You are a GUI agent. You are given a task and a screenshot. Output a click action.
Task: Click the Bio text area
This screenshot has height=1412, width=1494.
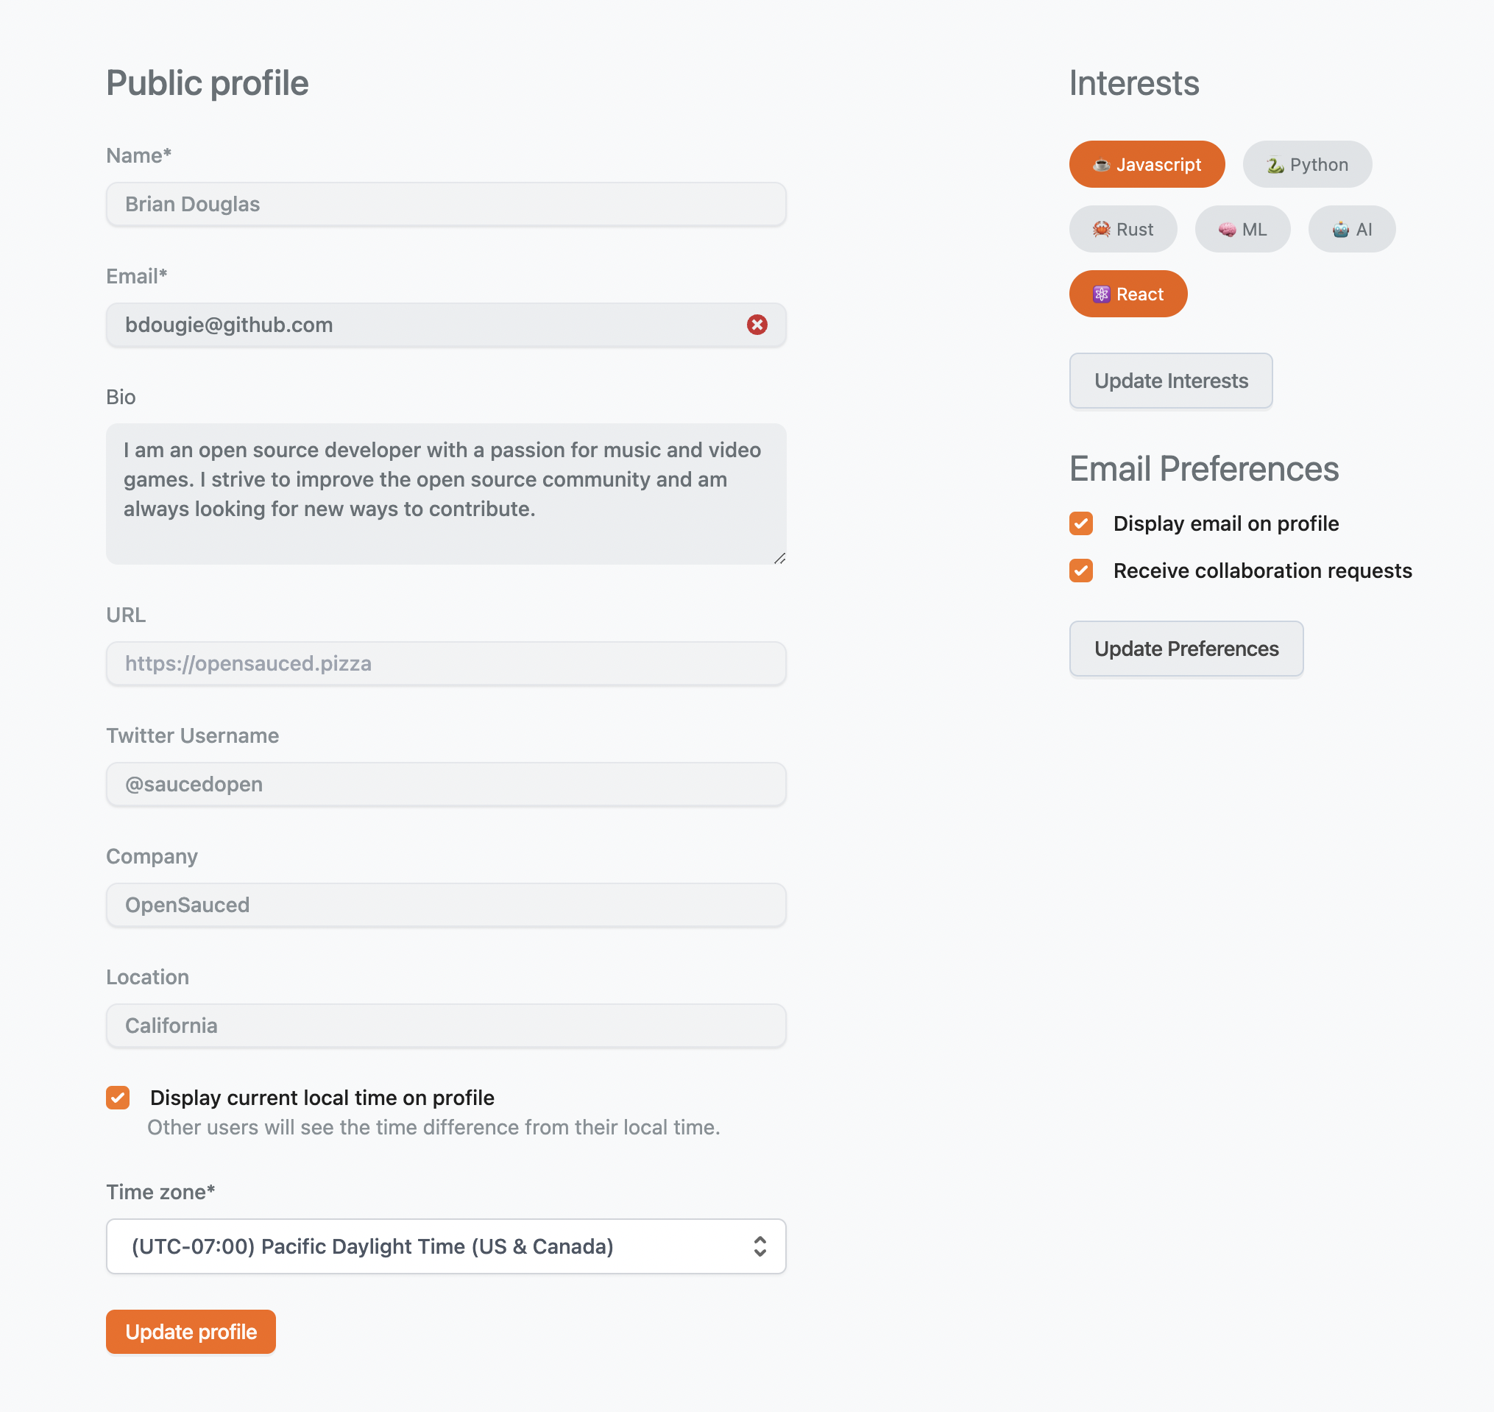(445, 493)
